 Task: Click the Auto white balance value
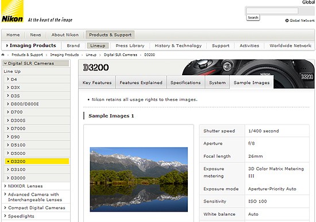tap(253, 214)
